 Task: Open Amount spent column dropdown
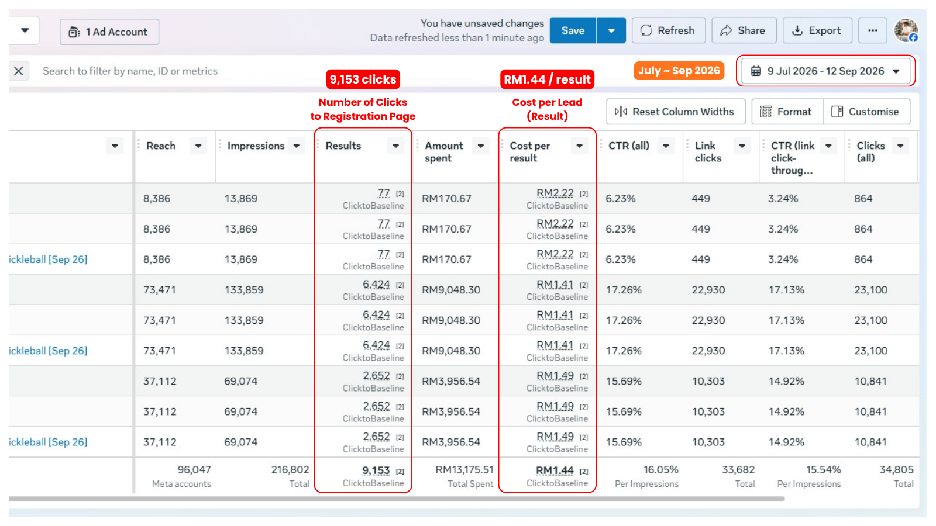[x=481, y=146]
